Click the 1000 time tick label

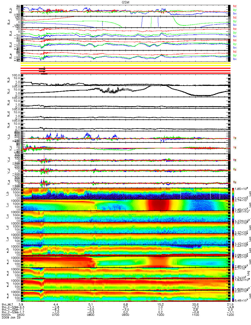[x=160, y=315]
